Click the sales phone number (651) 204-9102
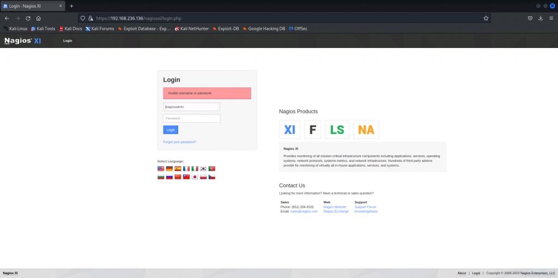This screenshot has height=278, width=558. click(302, 207)
